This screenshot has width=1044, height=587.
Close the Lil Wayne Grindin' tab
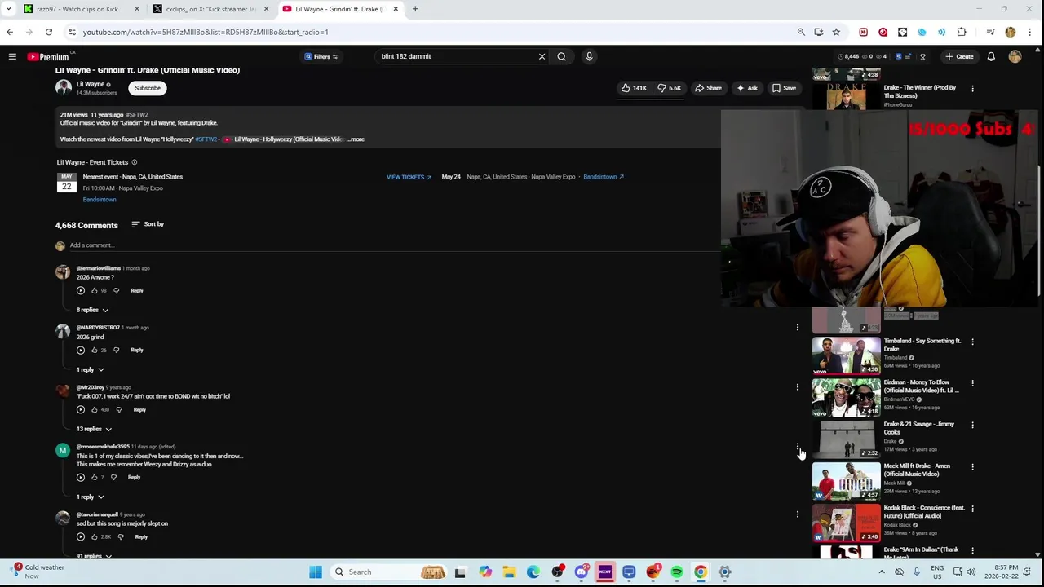[x=396, y=9]
